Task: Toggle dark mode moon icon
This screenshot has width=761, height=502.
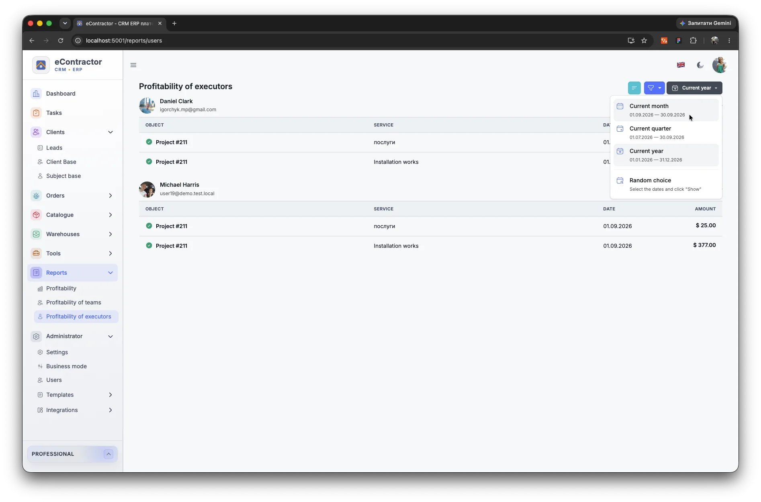Action: [700, 65]
